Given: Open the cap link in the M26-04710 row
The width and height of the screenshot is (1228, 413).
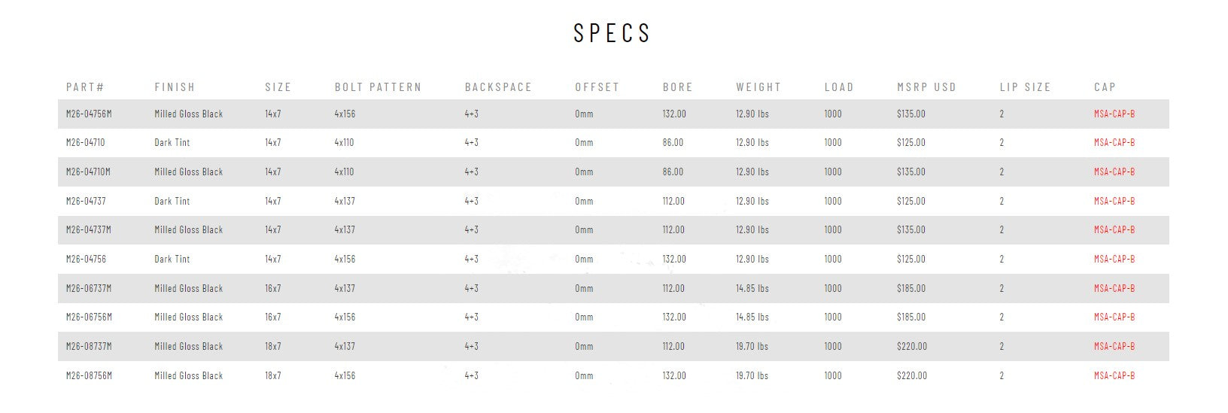Looking at the screenshot, I should click(1114, 143).
